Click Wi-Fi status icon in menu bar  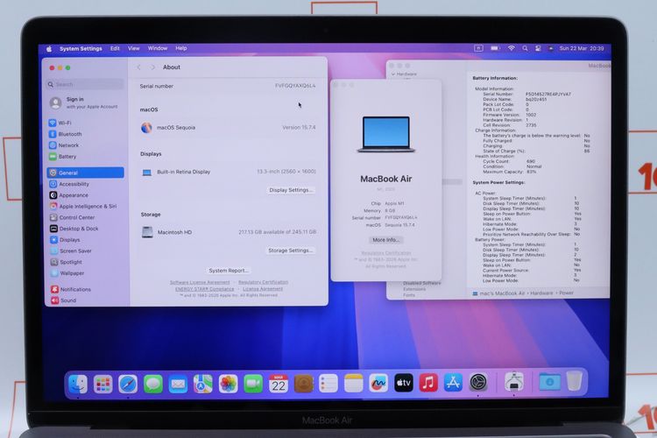512,48
